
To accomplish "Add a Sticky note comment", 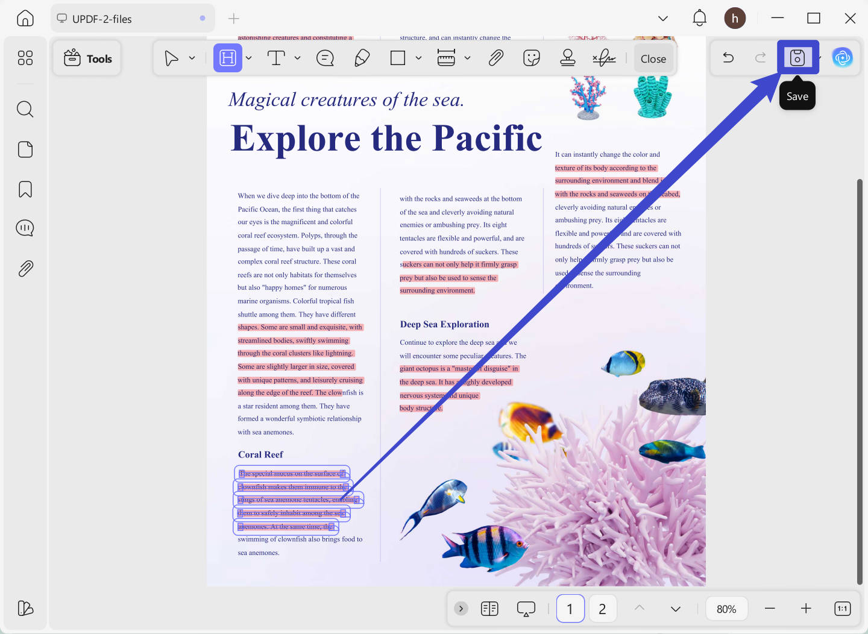I will tap(325, 58).
